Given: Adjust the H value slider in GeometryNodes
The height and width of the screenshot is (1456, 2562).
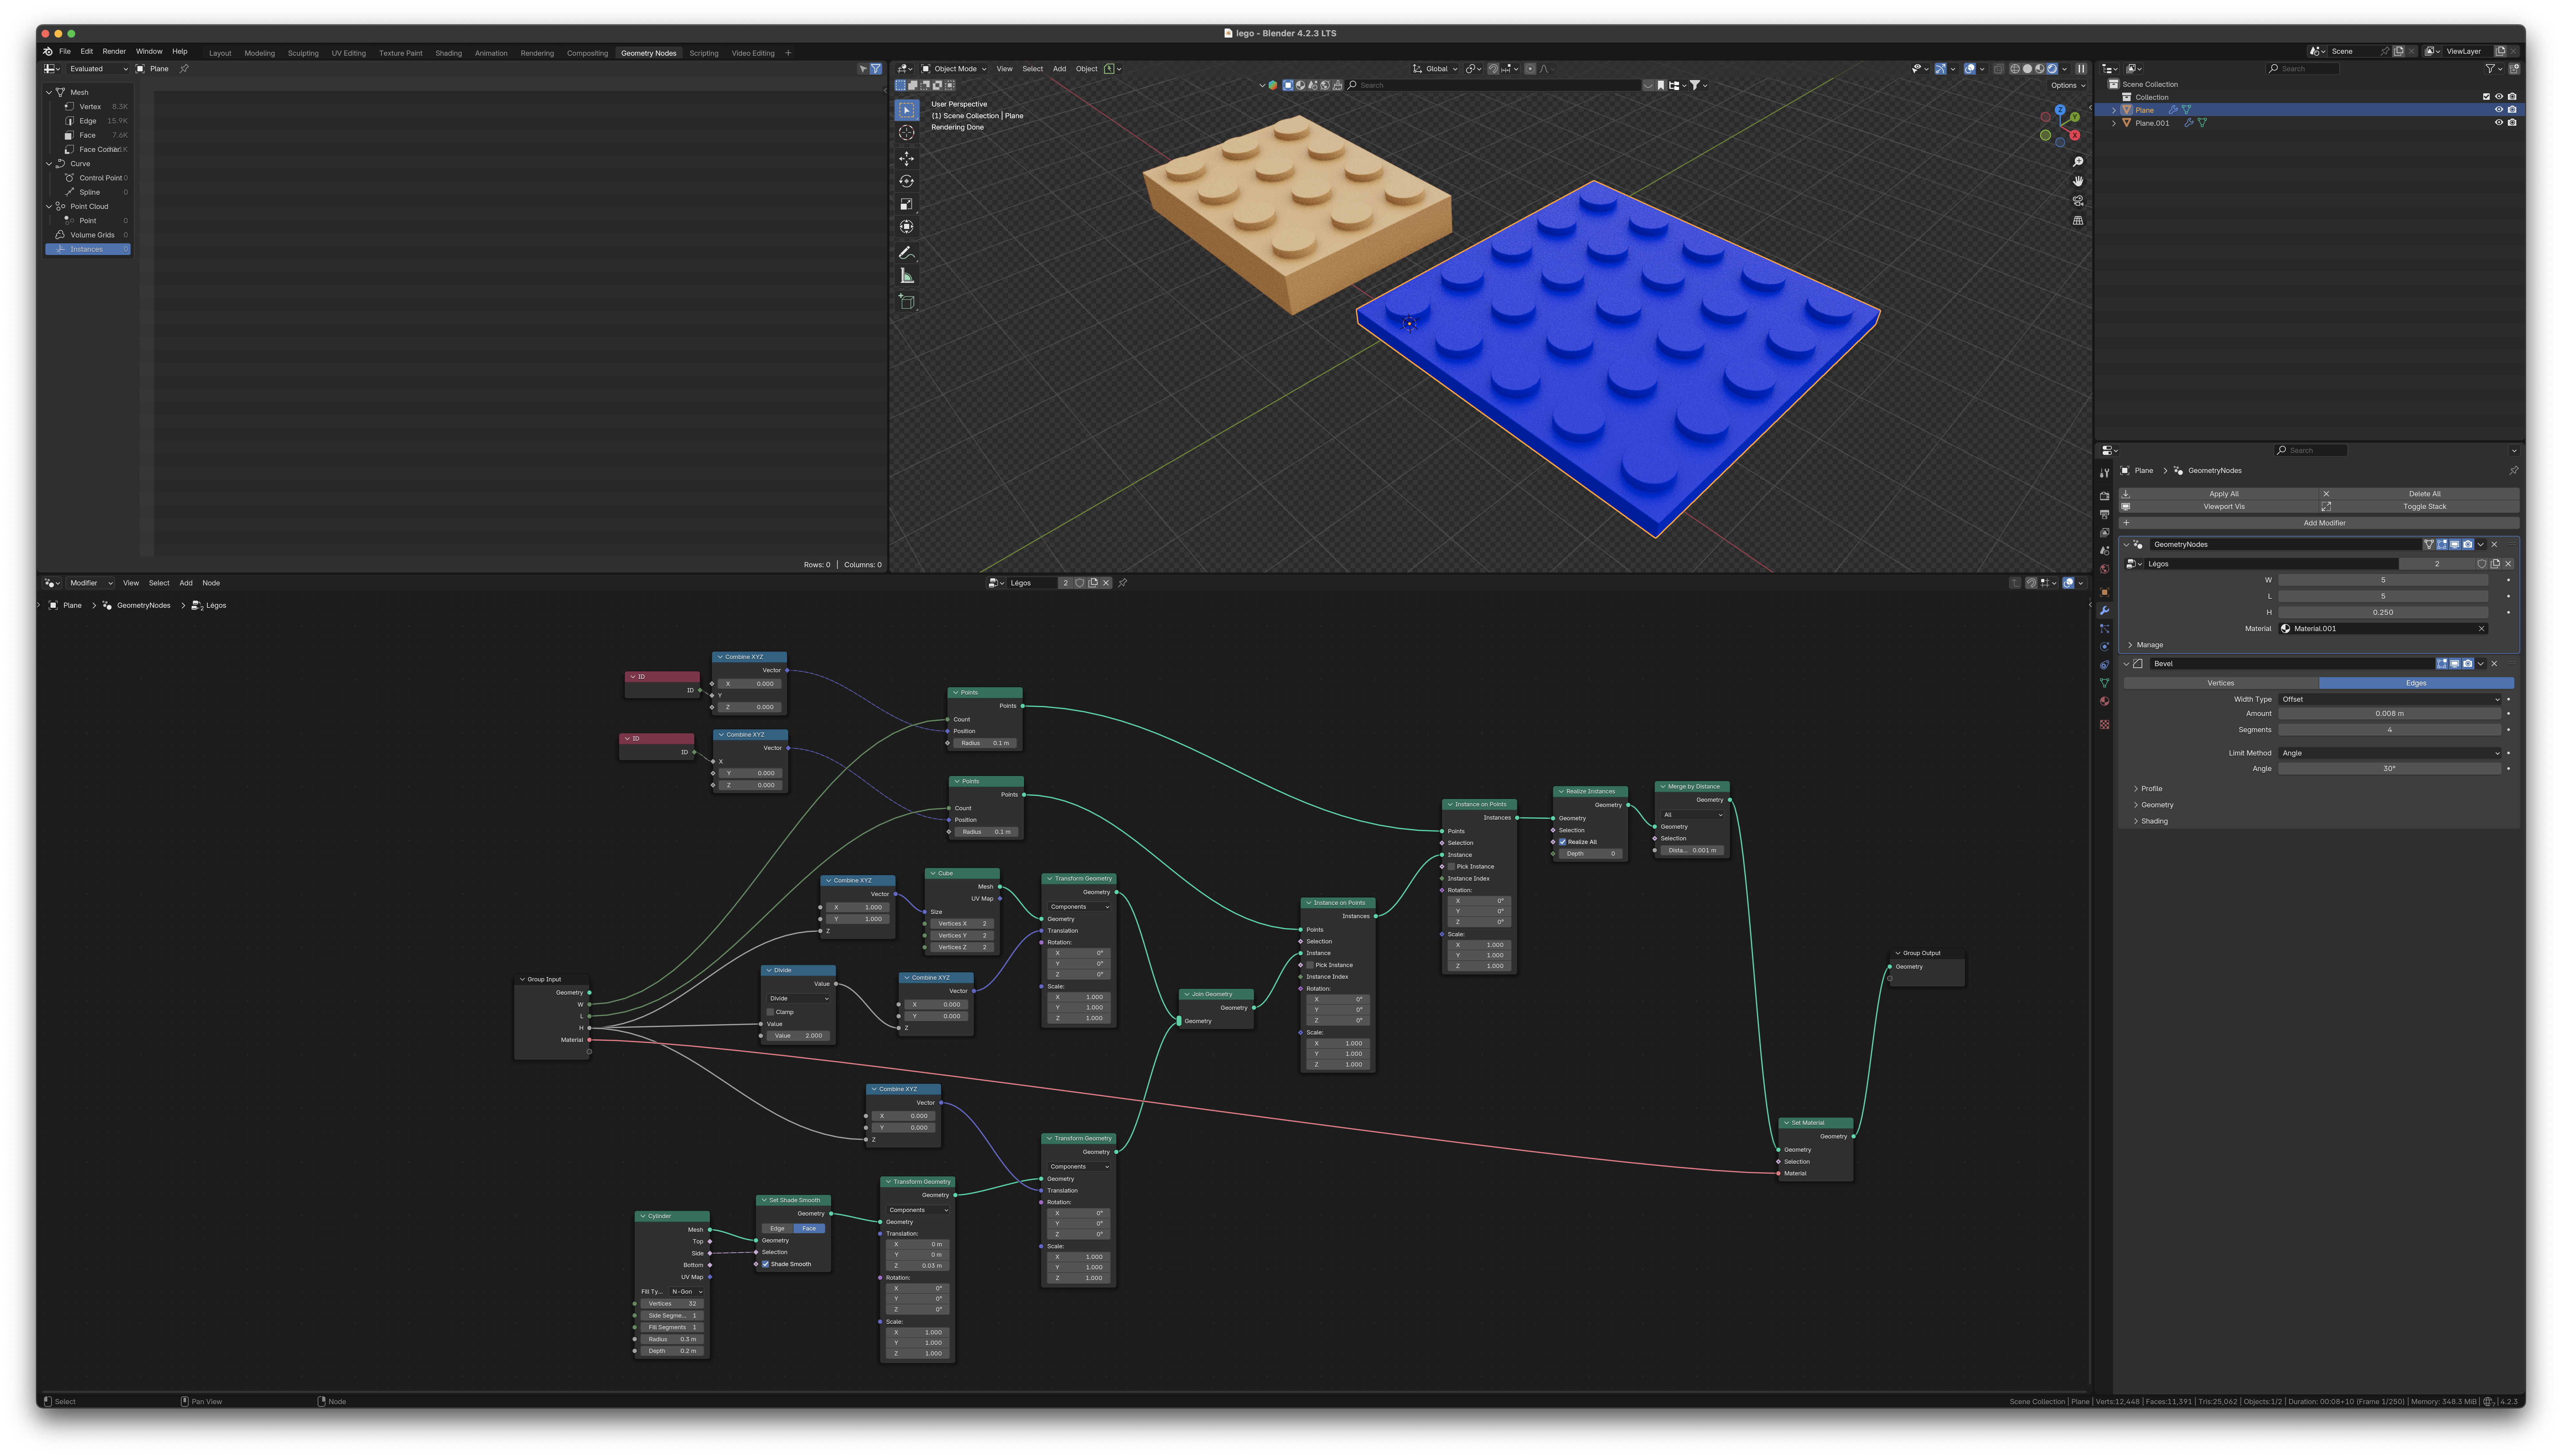Looking at the screenshot, I should 2383,612.
